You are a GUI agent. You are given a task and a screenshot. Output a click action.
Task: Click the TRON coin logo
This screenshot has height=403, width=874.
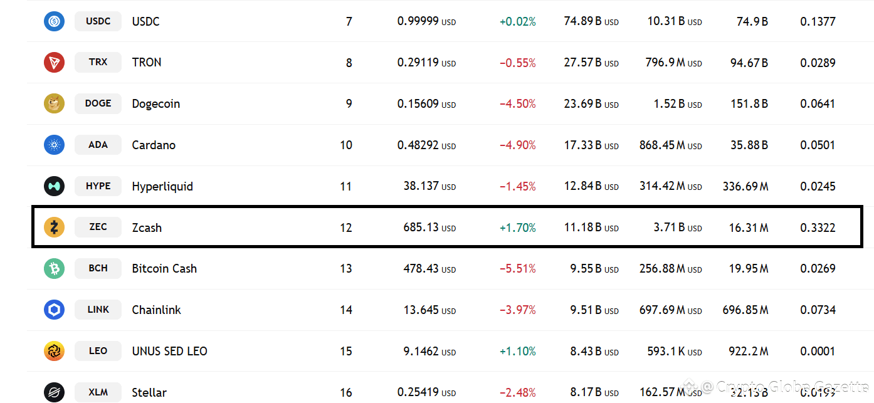click(x=54, y=62)
